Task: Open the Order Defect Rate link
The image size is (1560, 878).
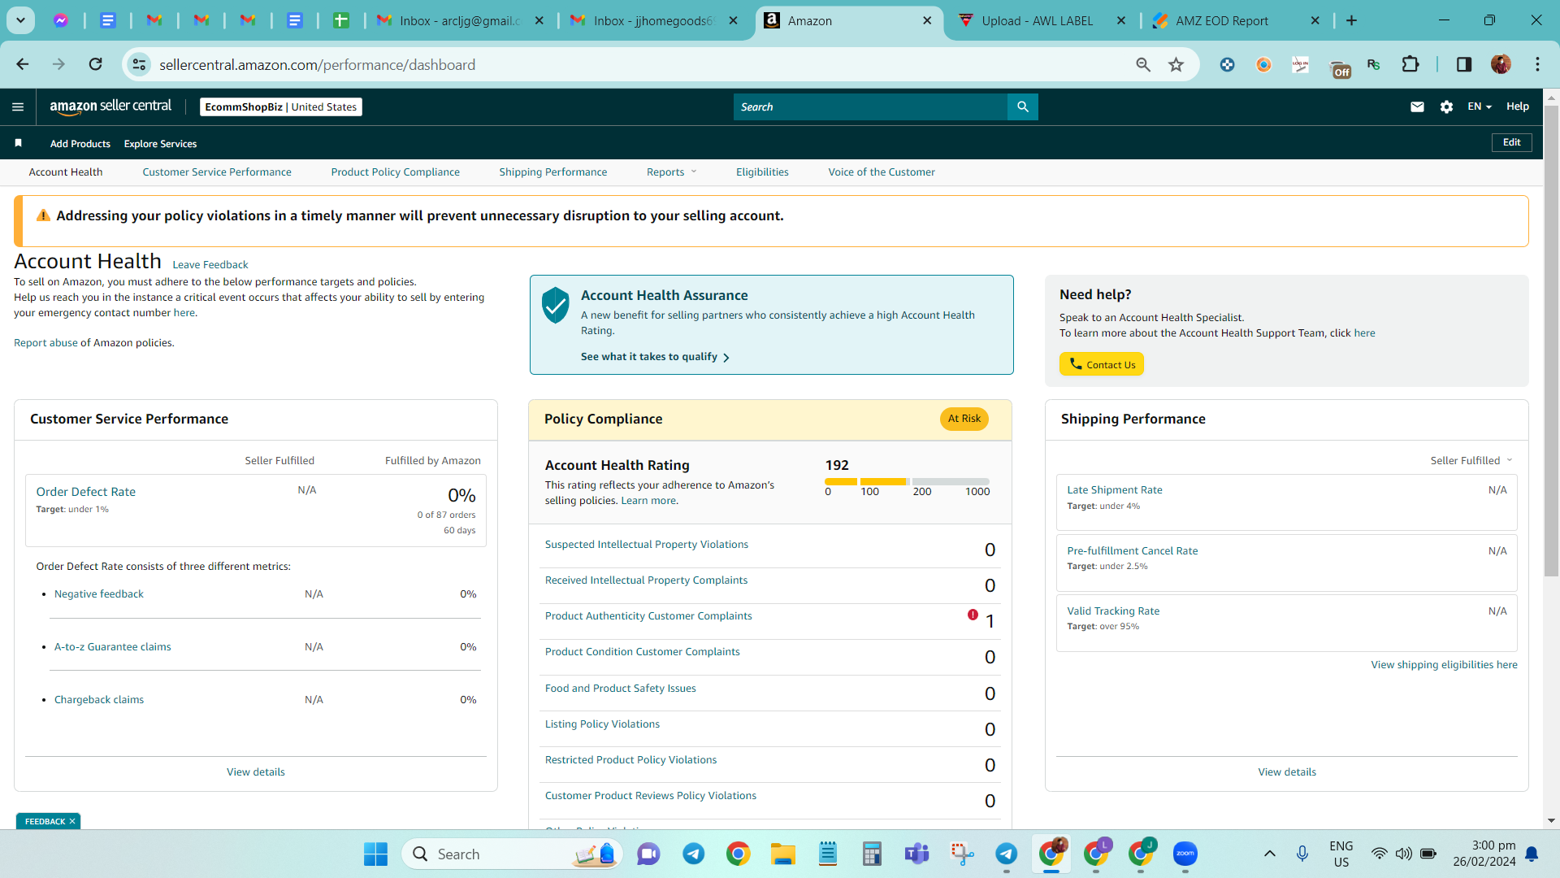Action: click(x=86, y=491)
